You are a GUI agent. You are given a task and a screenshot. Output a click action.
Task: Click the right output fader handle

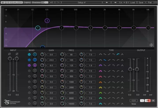point(137,69)
